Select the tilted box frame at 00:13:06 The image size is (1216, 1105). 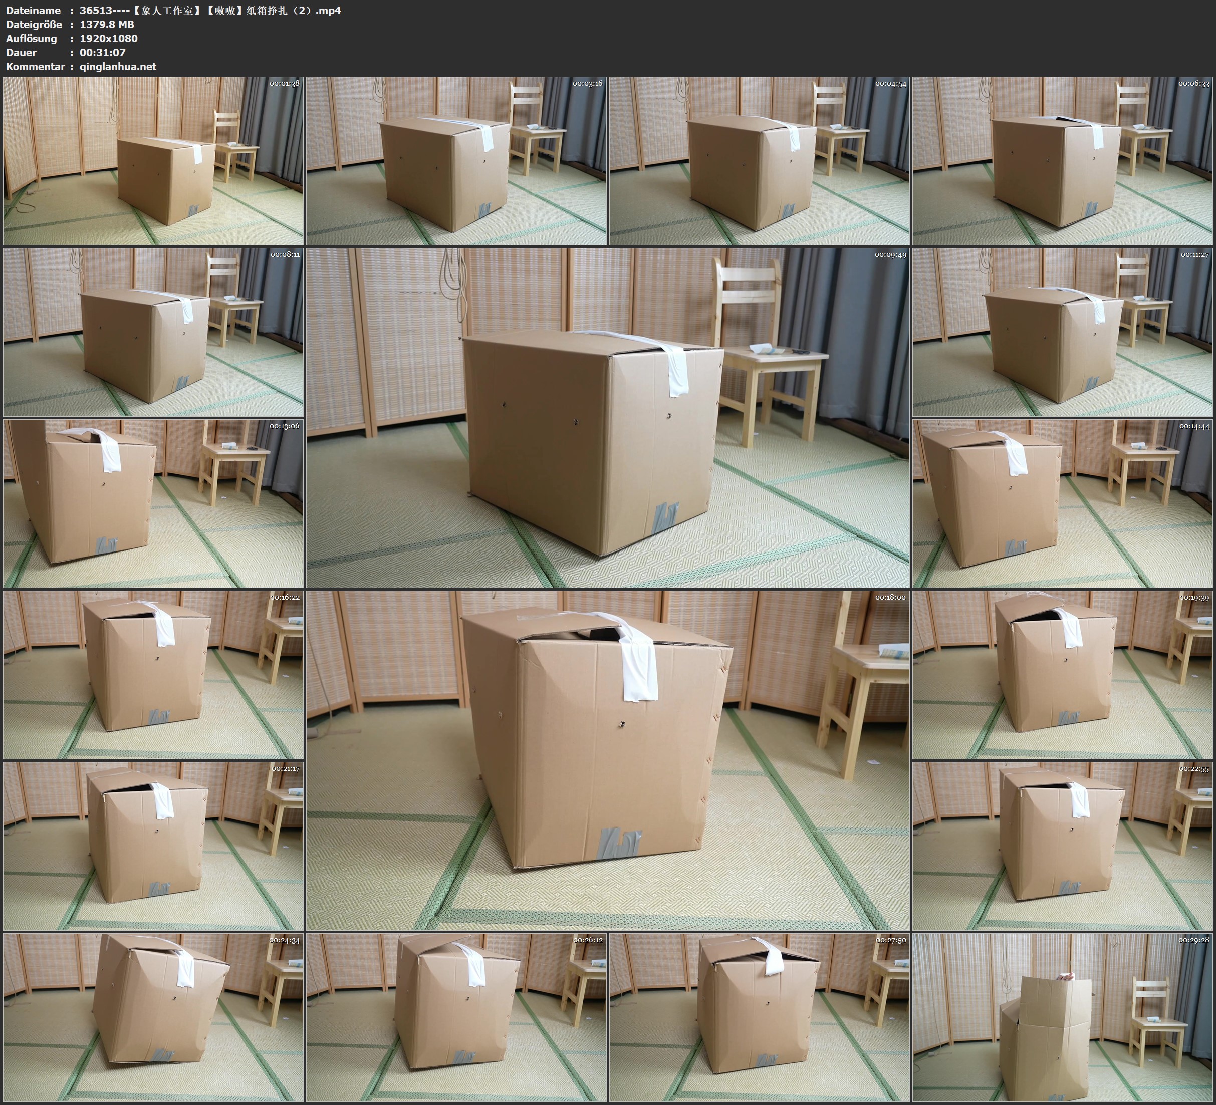[x=153, y=503]
